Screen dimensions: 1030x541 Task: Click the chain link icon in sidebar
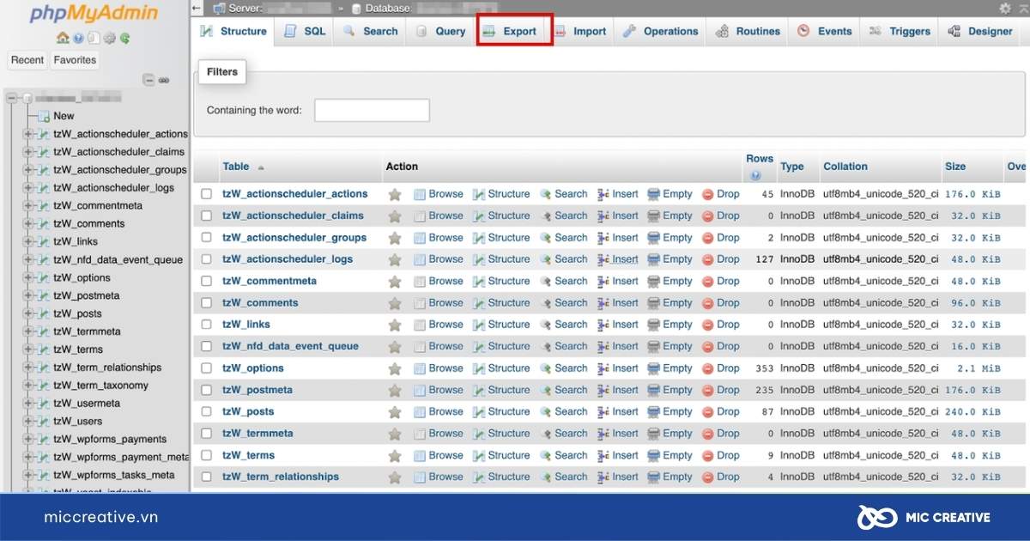(x=164, y=80)
